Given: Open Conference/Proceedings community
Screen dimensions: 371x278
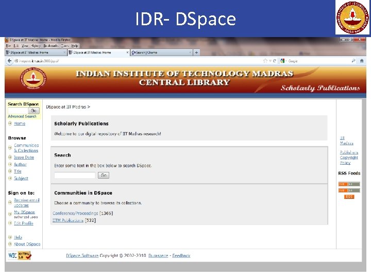Looking at the screenshot, I should [75, 213].
